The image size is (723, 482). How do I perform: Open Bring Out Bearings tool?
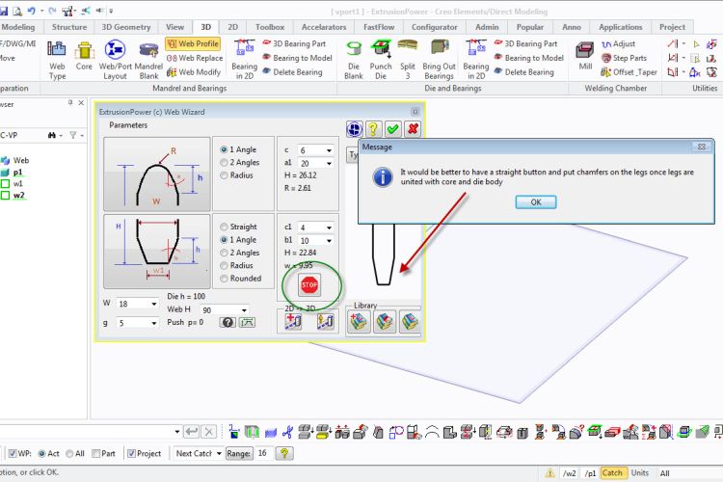439,61
